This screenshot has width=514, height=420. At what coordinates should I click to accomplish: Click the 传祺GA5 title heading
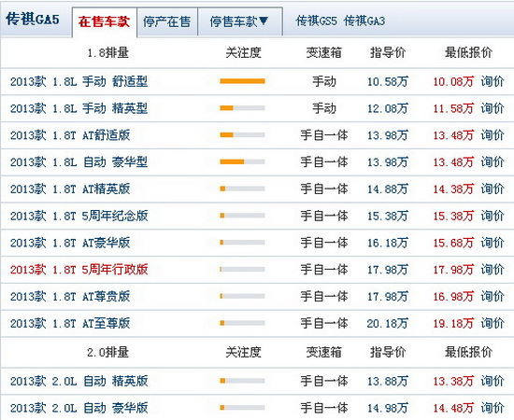(33, 20)
